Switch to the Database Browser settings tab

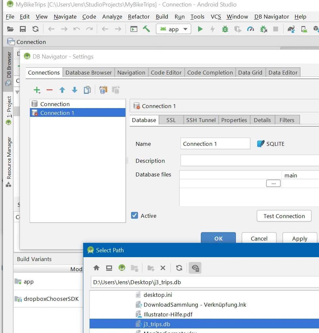coord(88,73)
